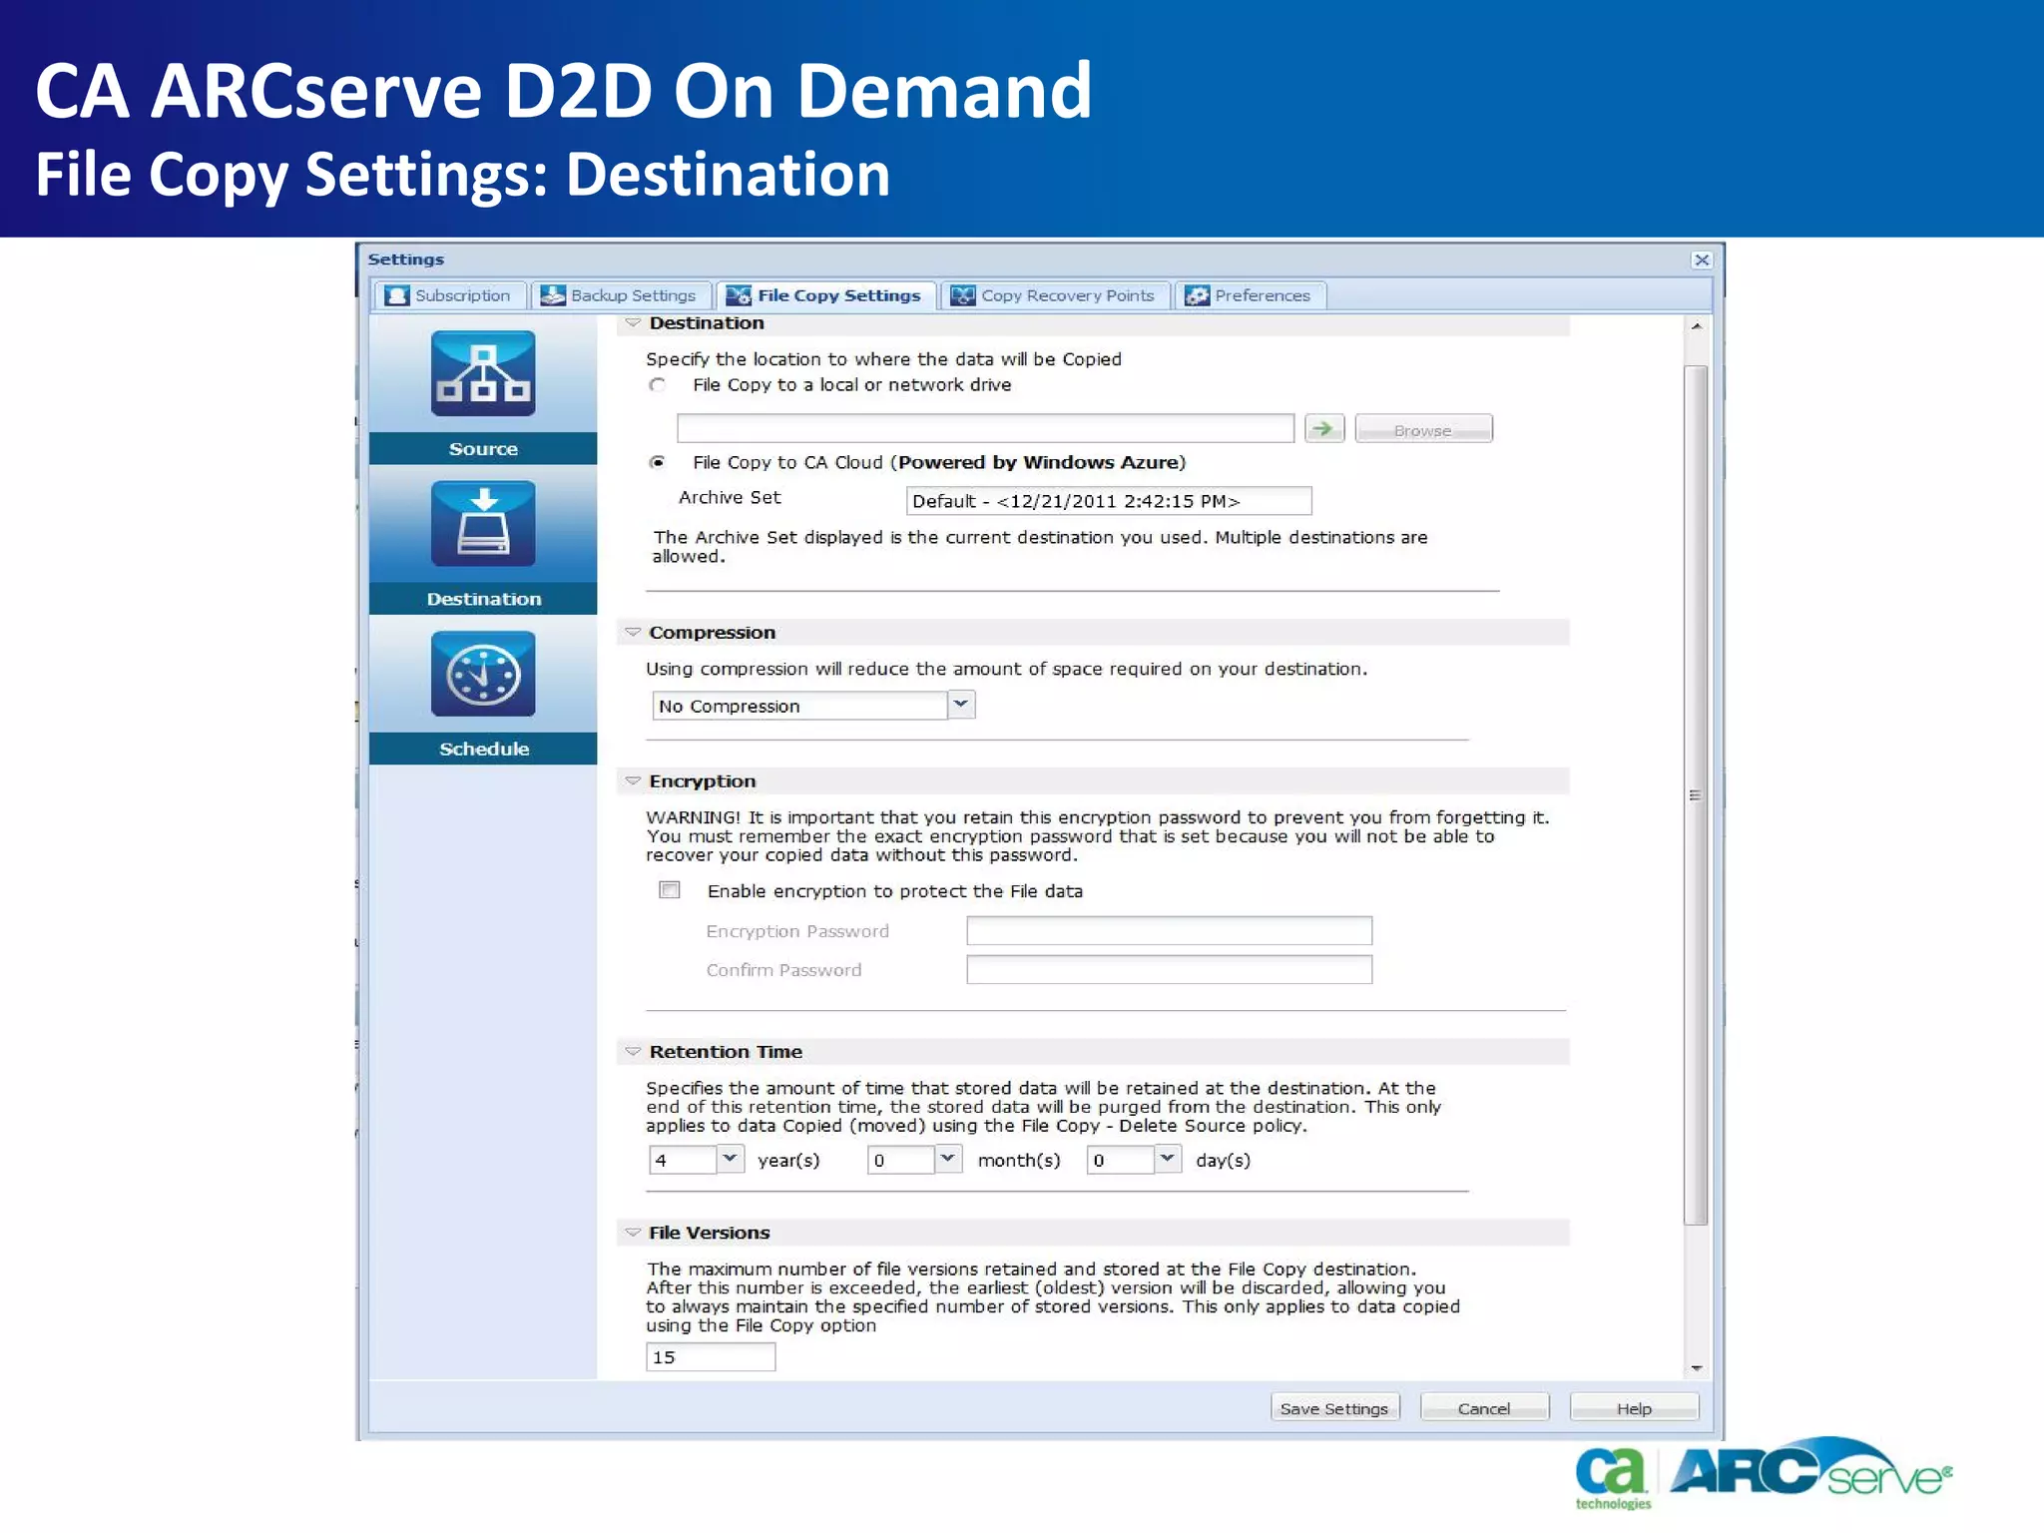Click the vertical scrollbar thumb

[x=1696, y=794]
